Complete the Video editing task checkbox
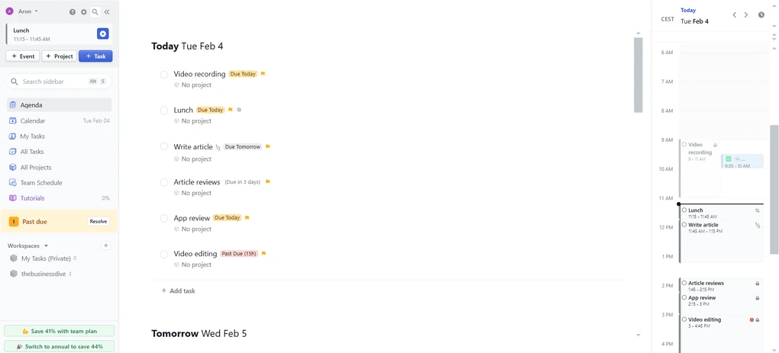This screenshot has height=353, width=779. click(x=164, y=255)
